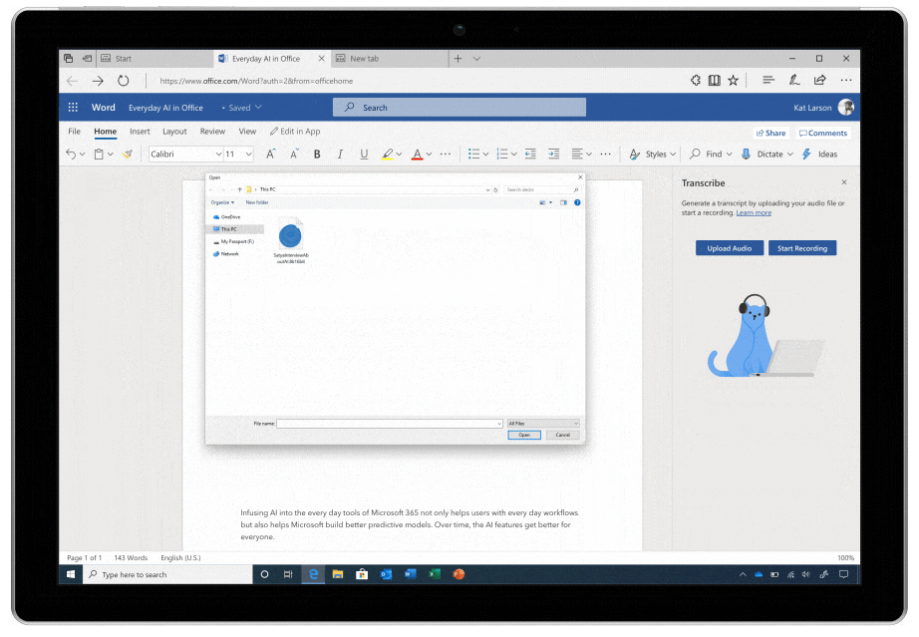
Task: Click Organize in Open dialog
Action: (x=222, y=202)
